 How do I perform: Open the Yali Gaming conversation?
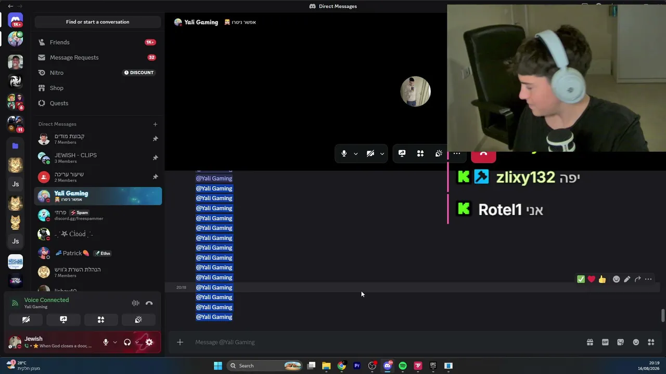[x=98, y=196]
